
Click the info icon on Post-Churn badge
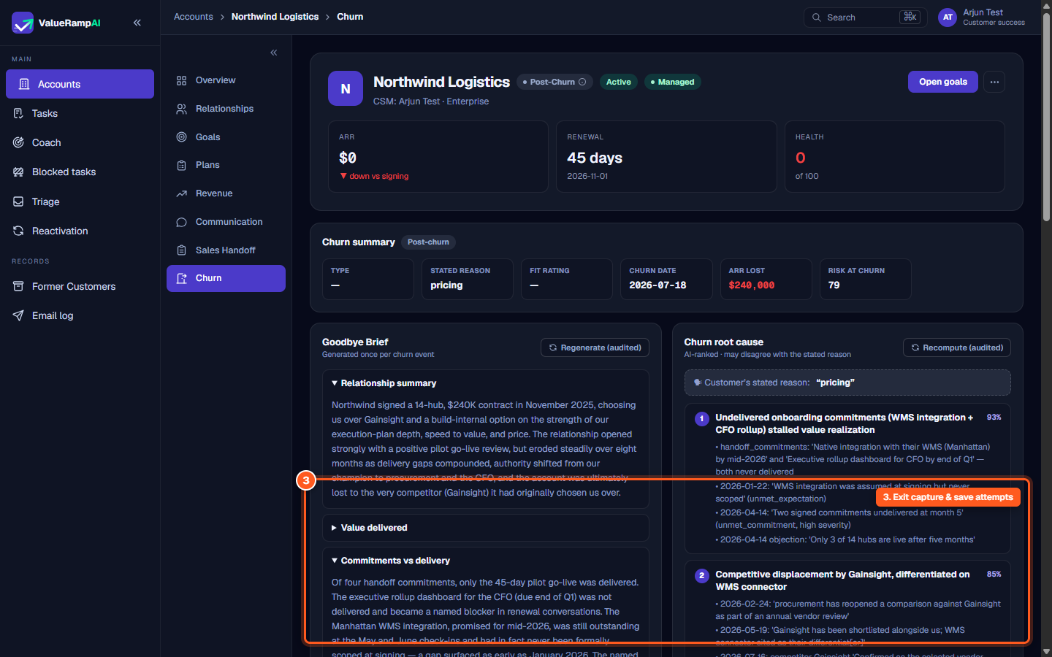click(x=582, y=82)
